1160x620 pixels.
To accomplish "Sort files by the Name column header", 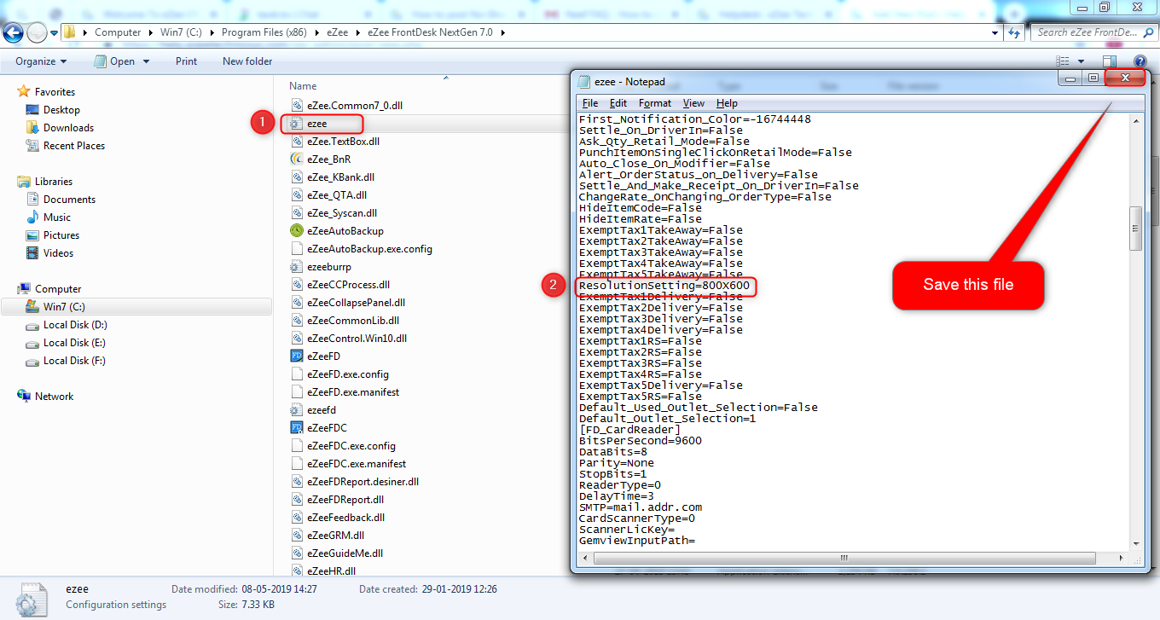I will coord(303,86).
